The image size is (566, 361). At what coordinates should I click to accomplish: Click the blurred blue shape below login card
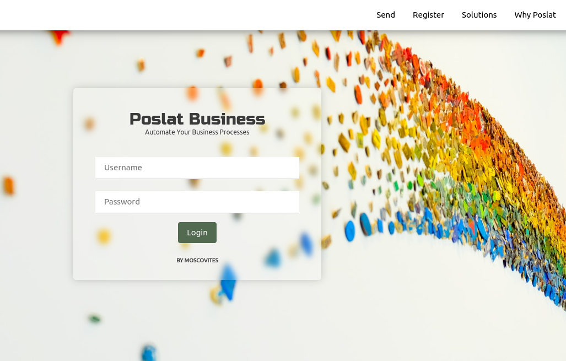point(228,282)
